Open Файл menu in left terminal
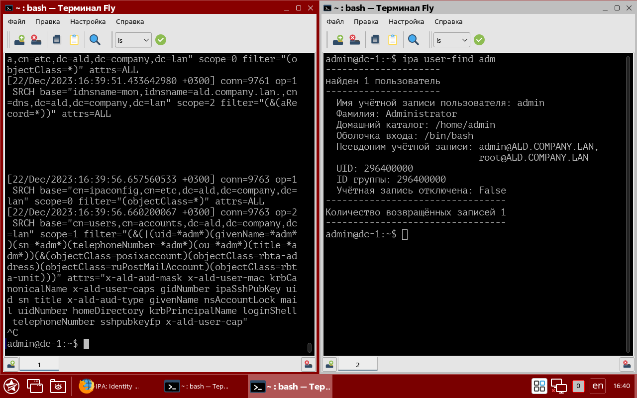The height and width of the screenshot is (398, 637). point(16,22)
